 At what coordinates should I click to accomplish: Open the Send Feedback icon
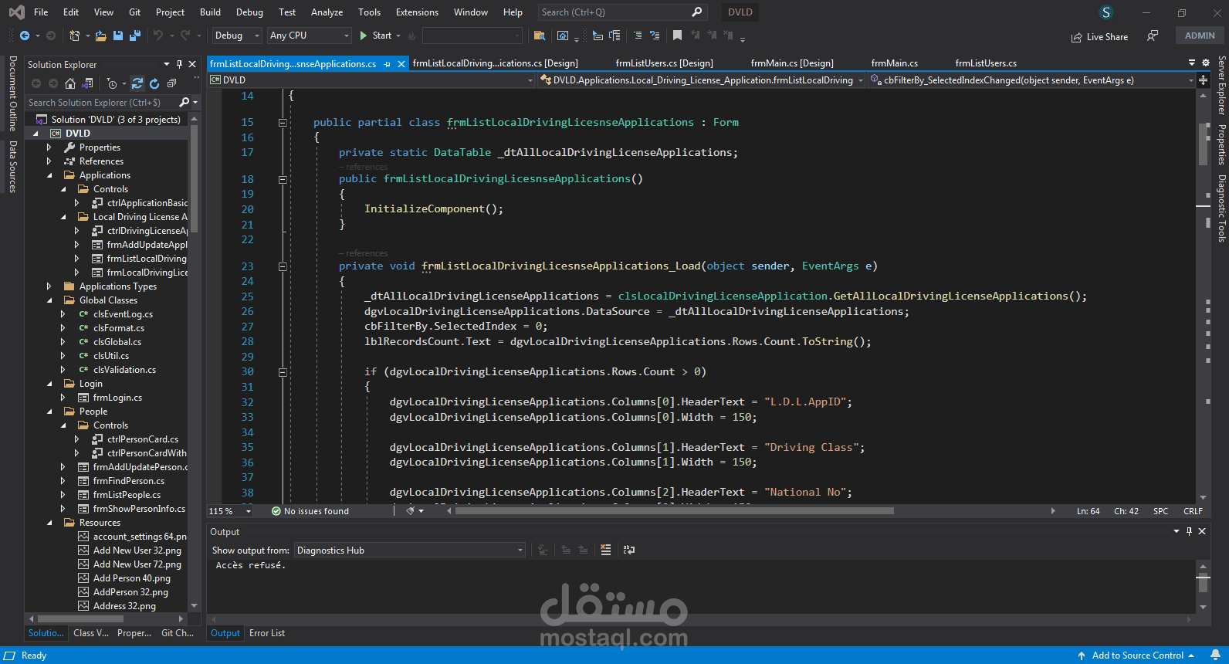click(x=1153, y=36)
